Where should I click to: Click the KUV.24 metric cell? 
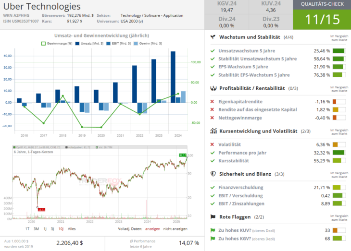point(271,7)
